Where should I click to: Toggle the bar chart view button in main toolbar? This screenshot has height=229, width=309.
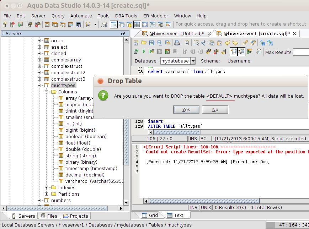tap(168, 24)
